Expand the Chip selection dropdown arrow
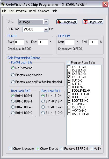Screen dimensions: 109x159 pos(46,22)
